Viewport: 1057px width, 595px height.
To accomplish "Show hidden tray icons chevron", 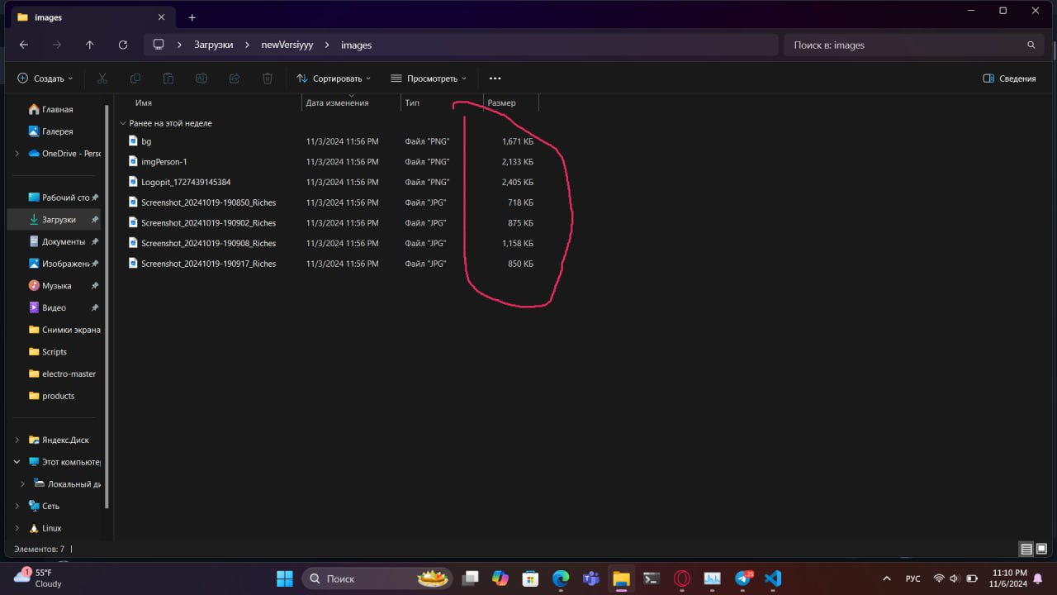I will click(x=887, y=578).
